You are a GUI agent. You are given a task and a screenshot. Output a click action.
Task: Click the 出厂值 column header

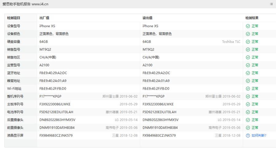click(x=44, y=18)
